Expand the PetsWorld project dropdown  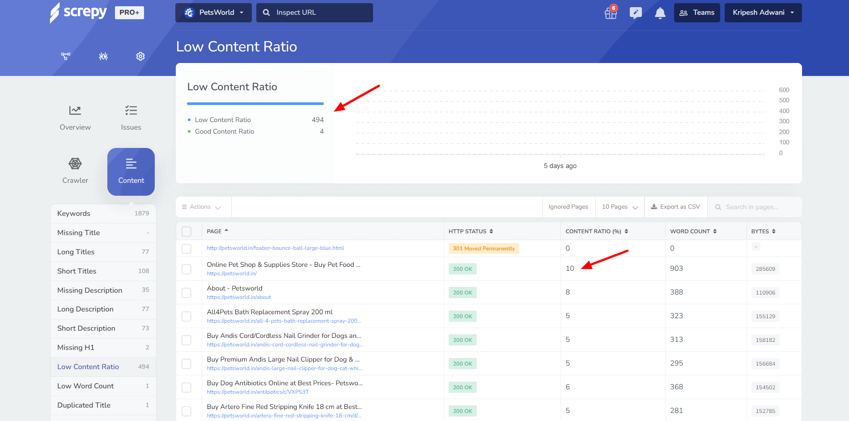point(213,13)
